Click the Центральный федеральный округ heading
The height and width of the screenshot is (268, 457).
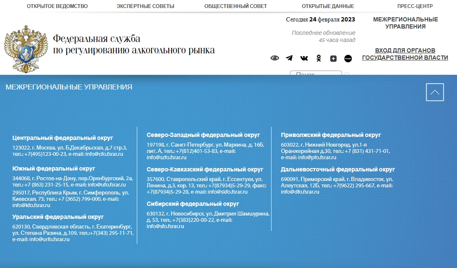point(63,138)
